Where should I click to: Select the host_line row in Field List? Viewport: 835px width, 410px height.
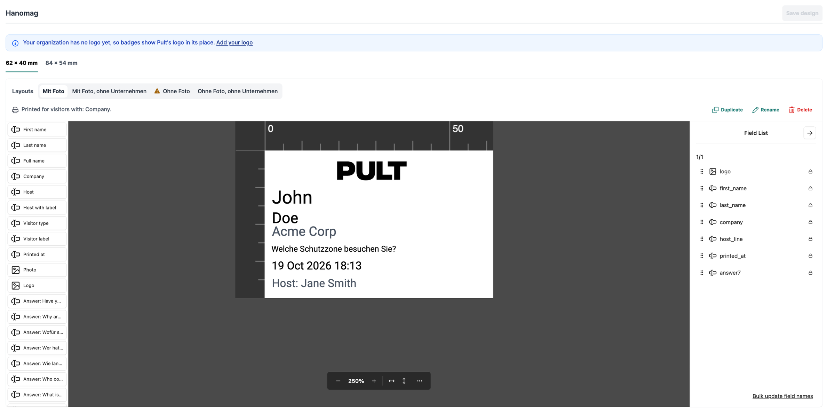pyautogui.click(x=756, y=239)
